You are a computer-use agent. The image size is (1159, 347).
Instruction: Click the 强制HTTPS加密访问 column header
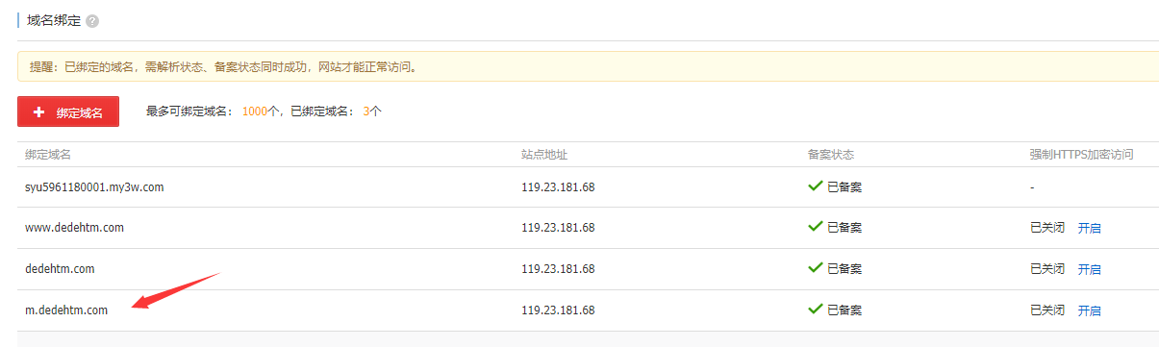pyautogui.click(x=1081, y=155)
